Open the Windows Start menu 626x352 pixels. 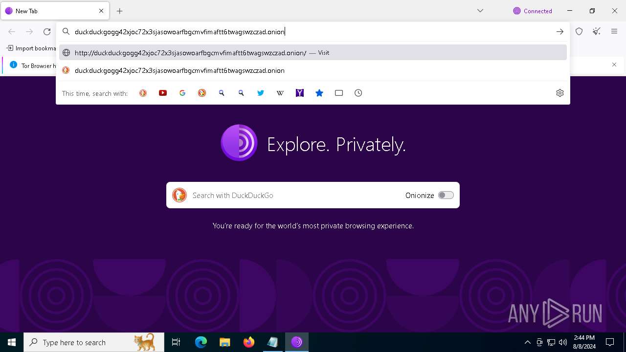point(12,342)
